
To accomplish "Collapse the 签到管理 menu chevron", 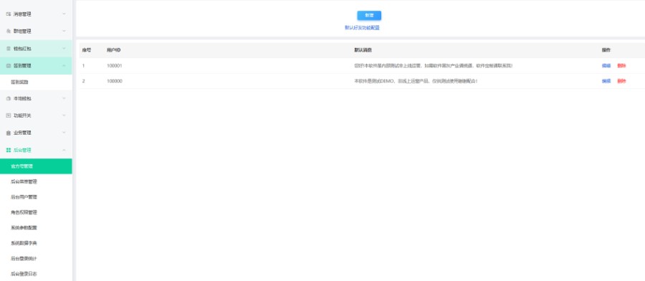I will [64, 65].
